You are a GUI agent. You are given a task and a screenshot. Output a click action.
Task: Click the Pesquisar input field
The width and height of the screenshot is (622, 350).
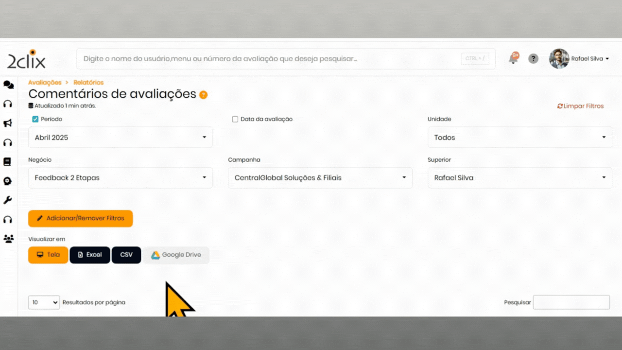[571, 302]
